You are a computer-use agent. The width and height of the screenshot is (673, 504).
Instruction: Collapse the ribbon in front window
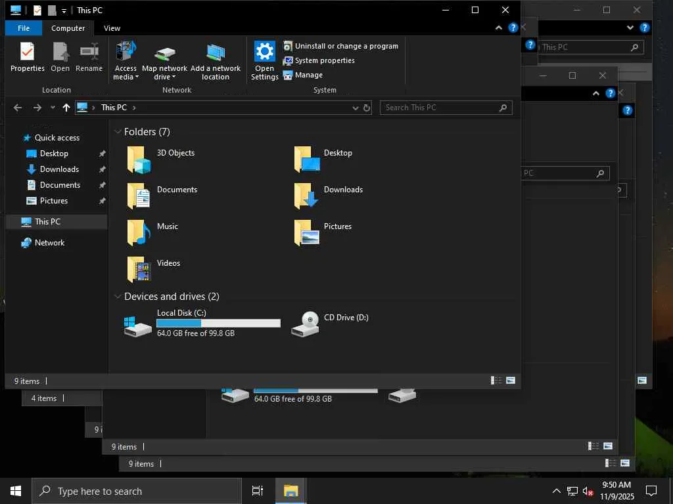(498, 28)
